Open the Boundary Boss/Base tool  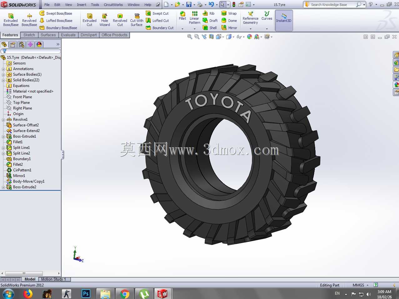point(58,28)
